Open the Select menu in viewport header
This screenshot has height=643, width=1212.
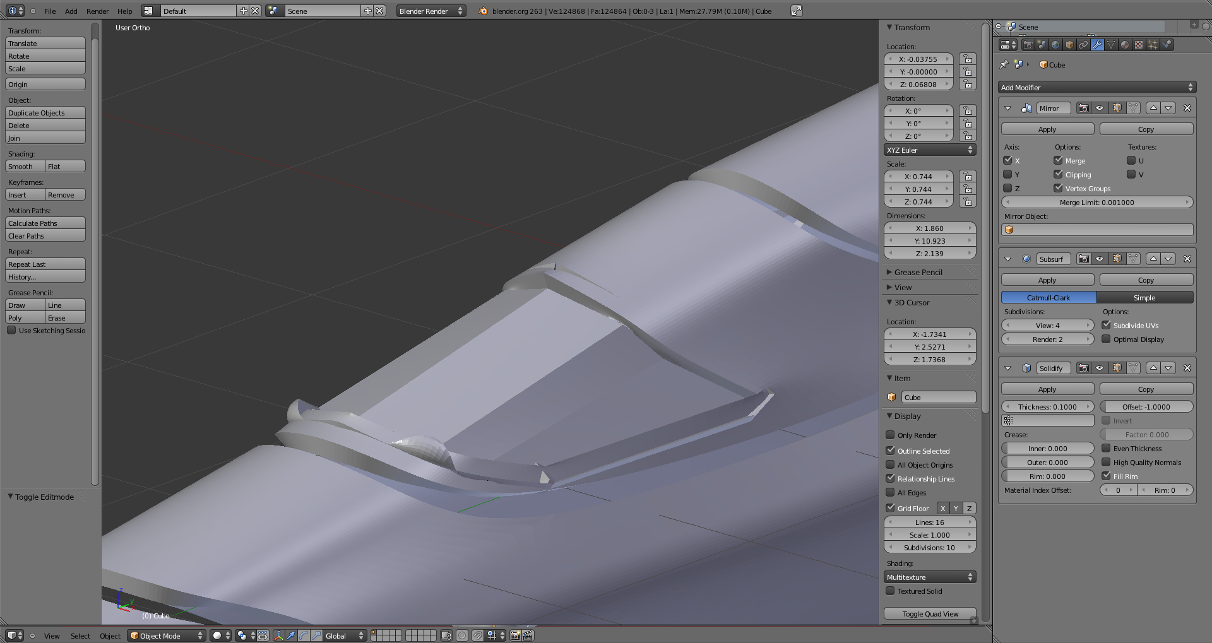tap(80, 635)
